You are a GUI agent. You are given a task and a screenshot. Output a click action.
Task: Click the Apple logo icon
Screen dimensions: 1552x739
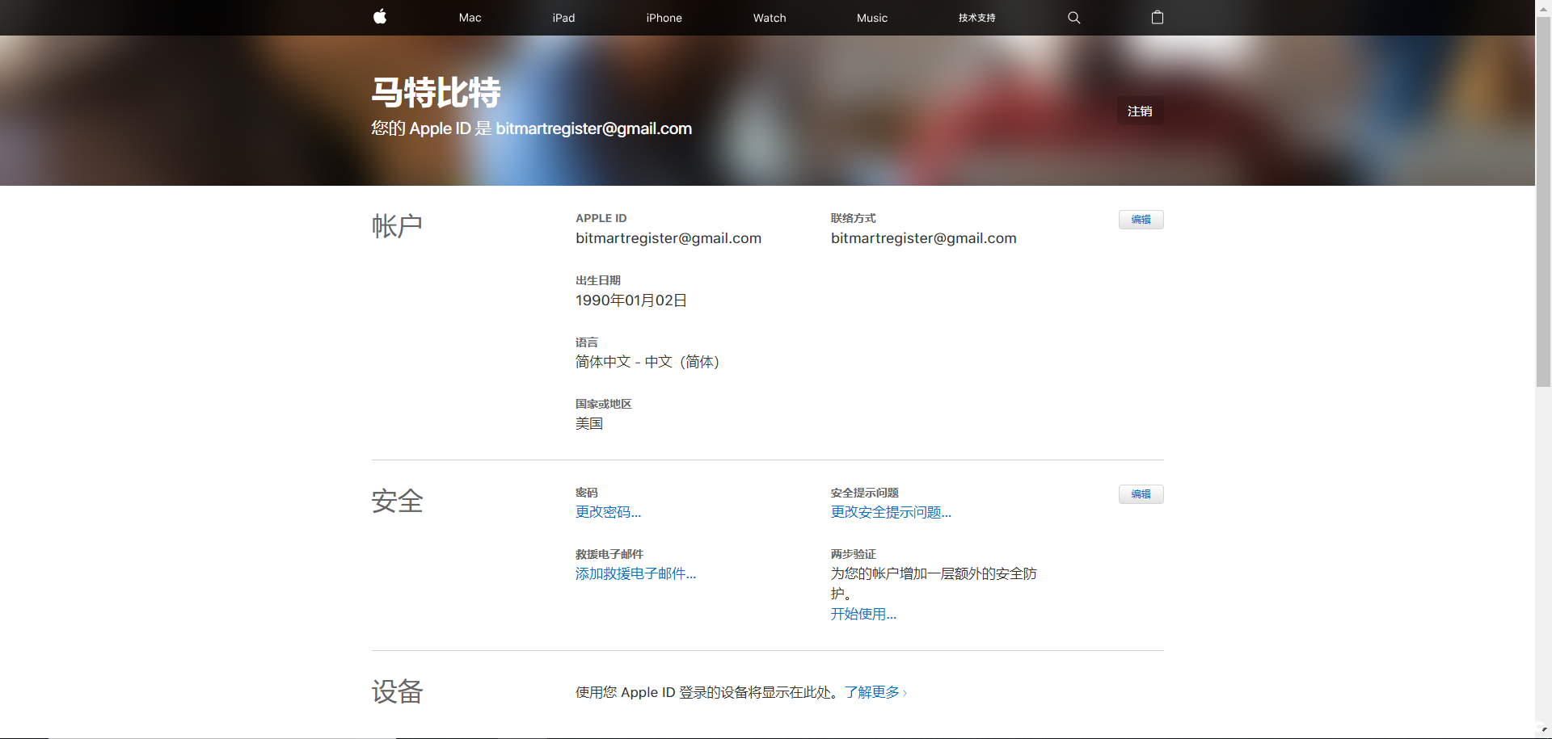click(x=380, y=17)
